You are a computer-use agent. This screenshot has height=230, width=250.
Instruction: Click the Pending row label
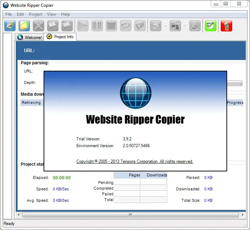click(106, 182)
